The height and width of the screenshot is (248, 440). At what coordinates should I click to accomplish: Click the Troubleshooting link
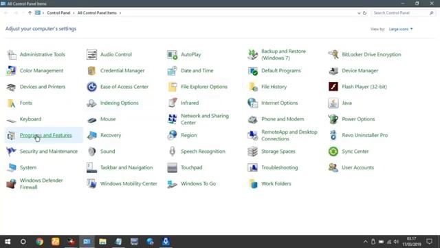[x=280, y=167]
